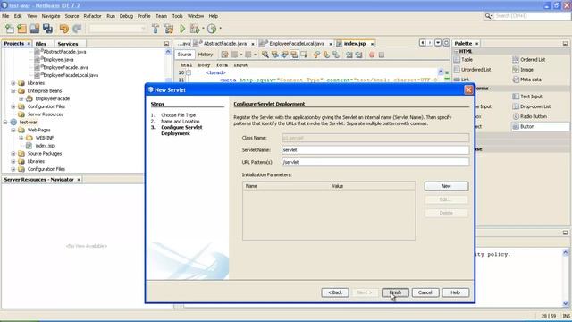Click the Table icon in Palette

457,60
